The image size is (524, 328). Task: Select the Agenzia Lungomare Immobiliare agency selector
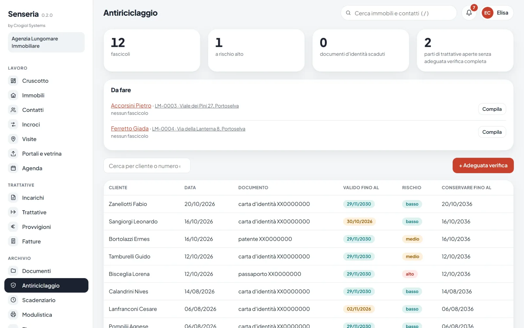46,42
